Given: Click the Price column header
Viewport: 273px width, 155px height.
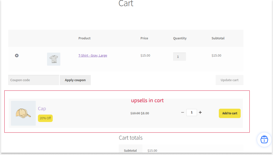Looking at the screenshot, I should click(x=144, y=38).
